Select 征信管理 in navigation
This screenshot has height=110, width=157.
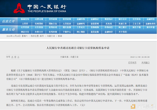coord(95,24)
